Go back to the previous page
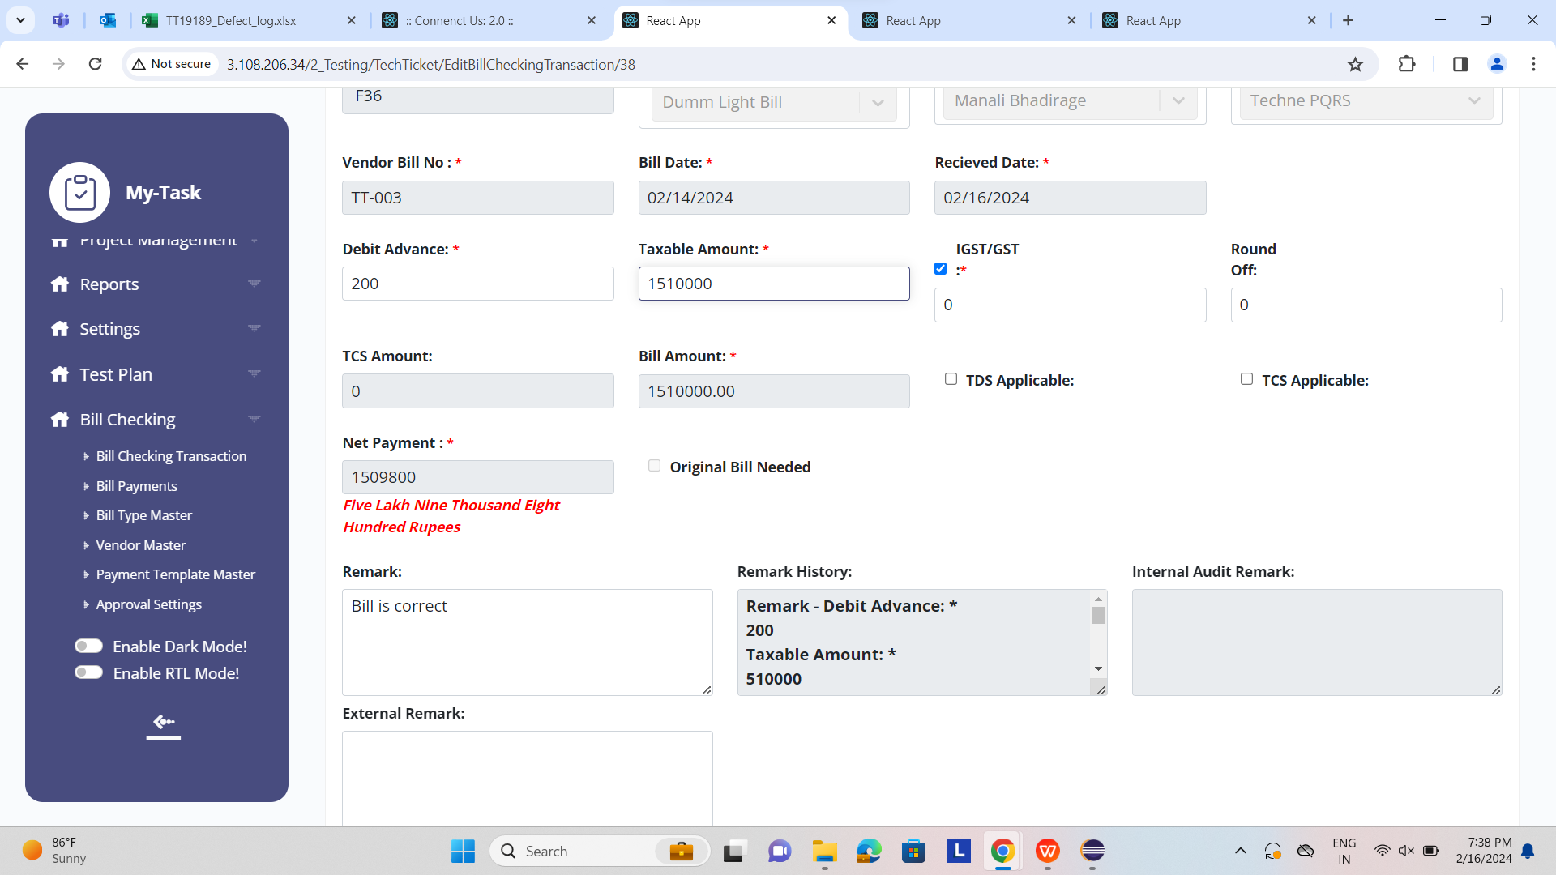This screenshot has height=875, width=1556. coord(23,64)
